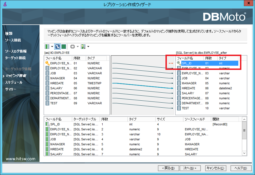The width and height of the screenshot is (255, 175).
Task: Click the 関数 column header in details table
Action: coord(225,119)
